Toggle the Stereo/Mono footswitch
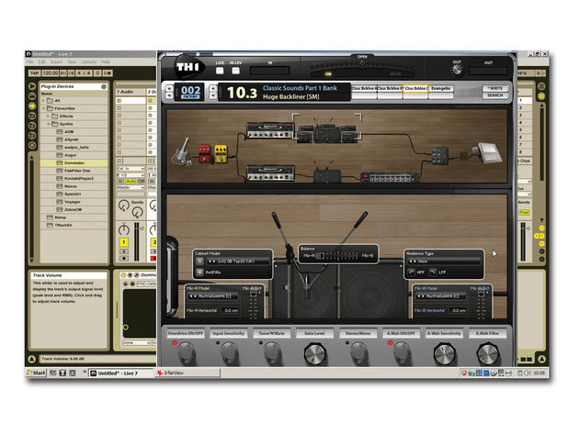This screenshot has width=579, height=434. click(358, 352)
